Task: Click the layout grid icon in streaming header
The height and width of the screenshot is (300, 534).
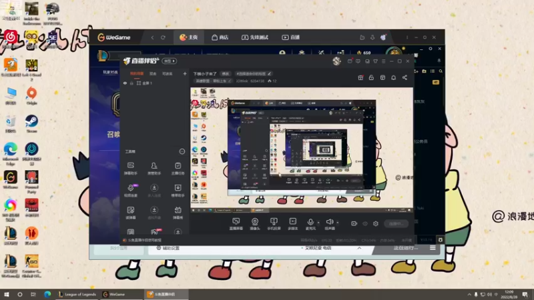Action: tap(382, 77)
